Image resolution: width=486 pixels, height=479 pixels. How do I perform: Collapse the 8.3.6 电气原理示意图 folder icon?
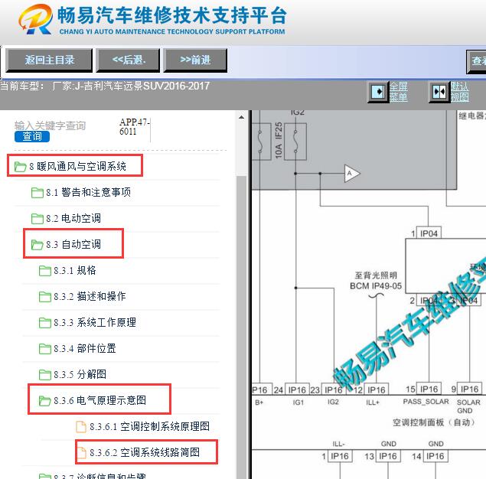pos(45,401)
